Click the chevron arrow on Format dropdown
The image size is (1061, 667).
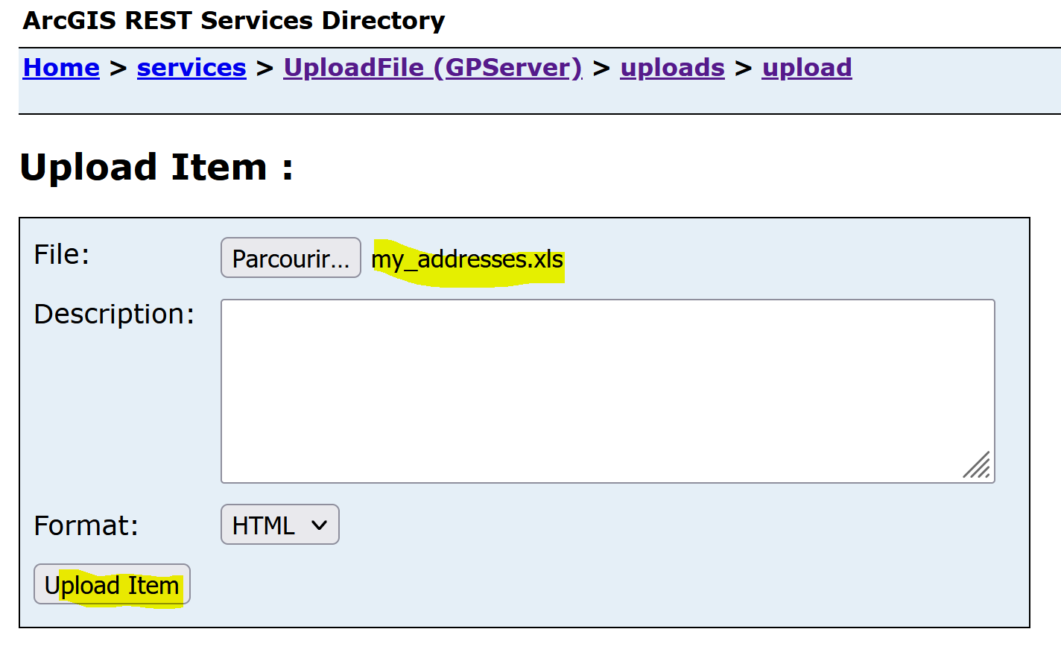pos(320,525)
